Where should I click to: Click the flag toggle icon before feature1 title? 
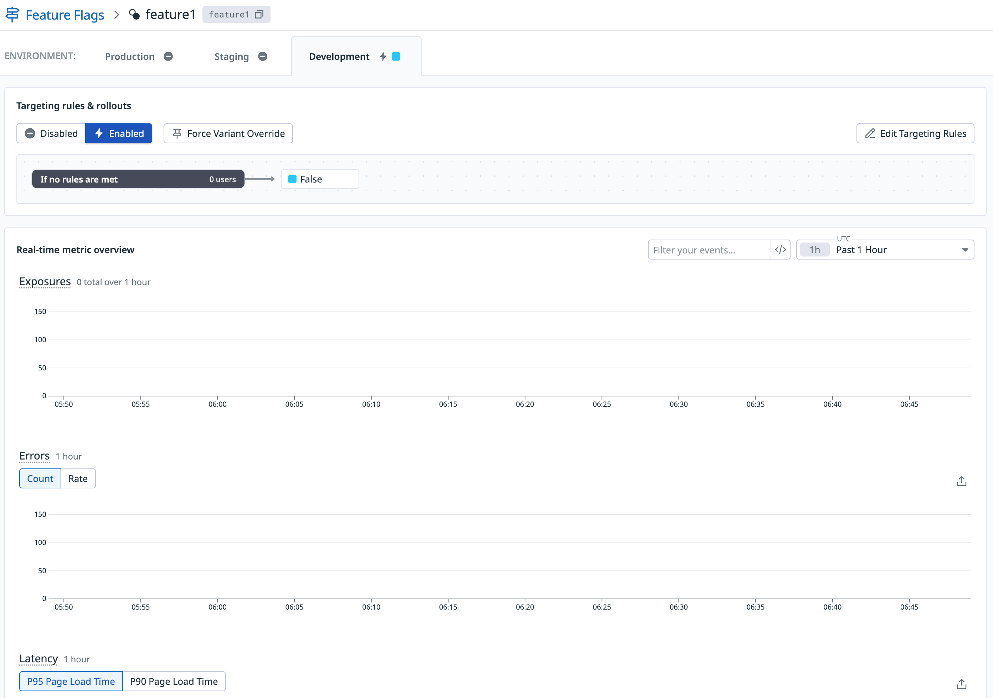tap(134, 15)
